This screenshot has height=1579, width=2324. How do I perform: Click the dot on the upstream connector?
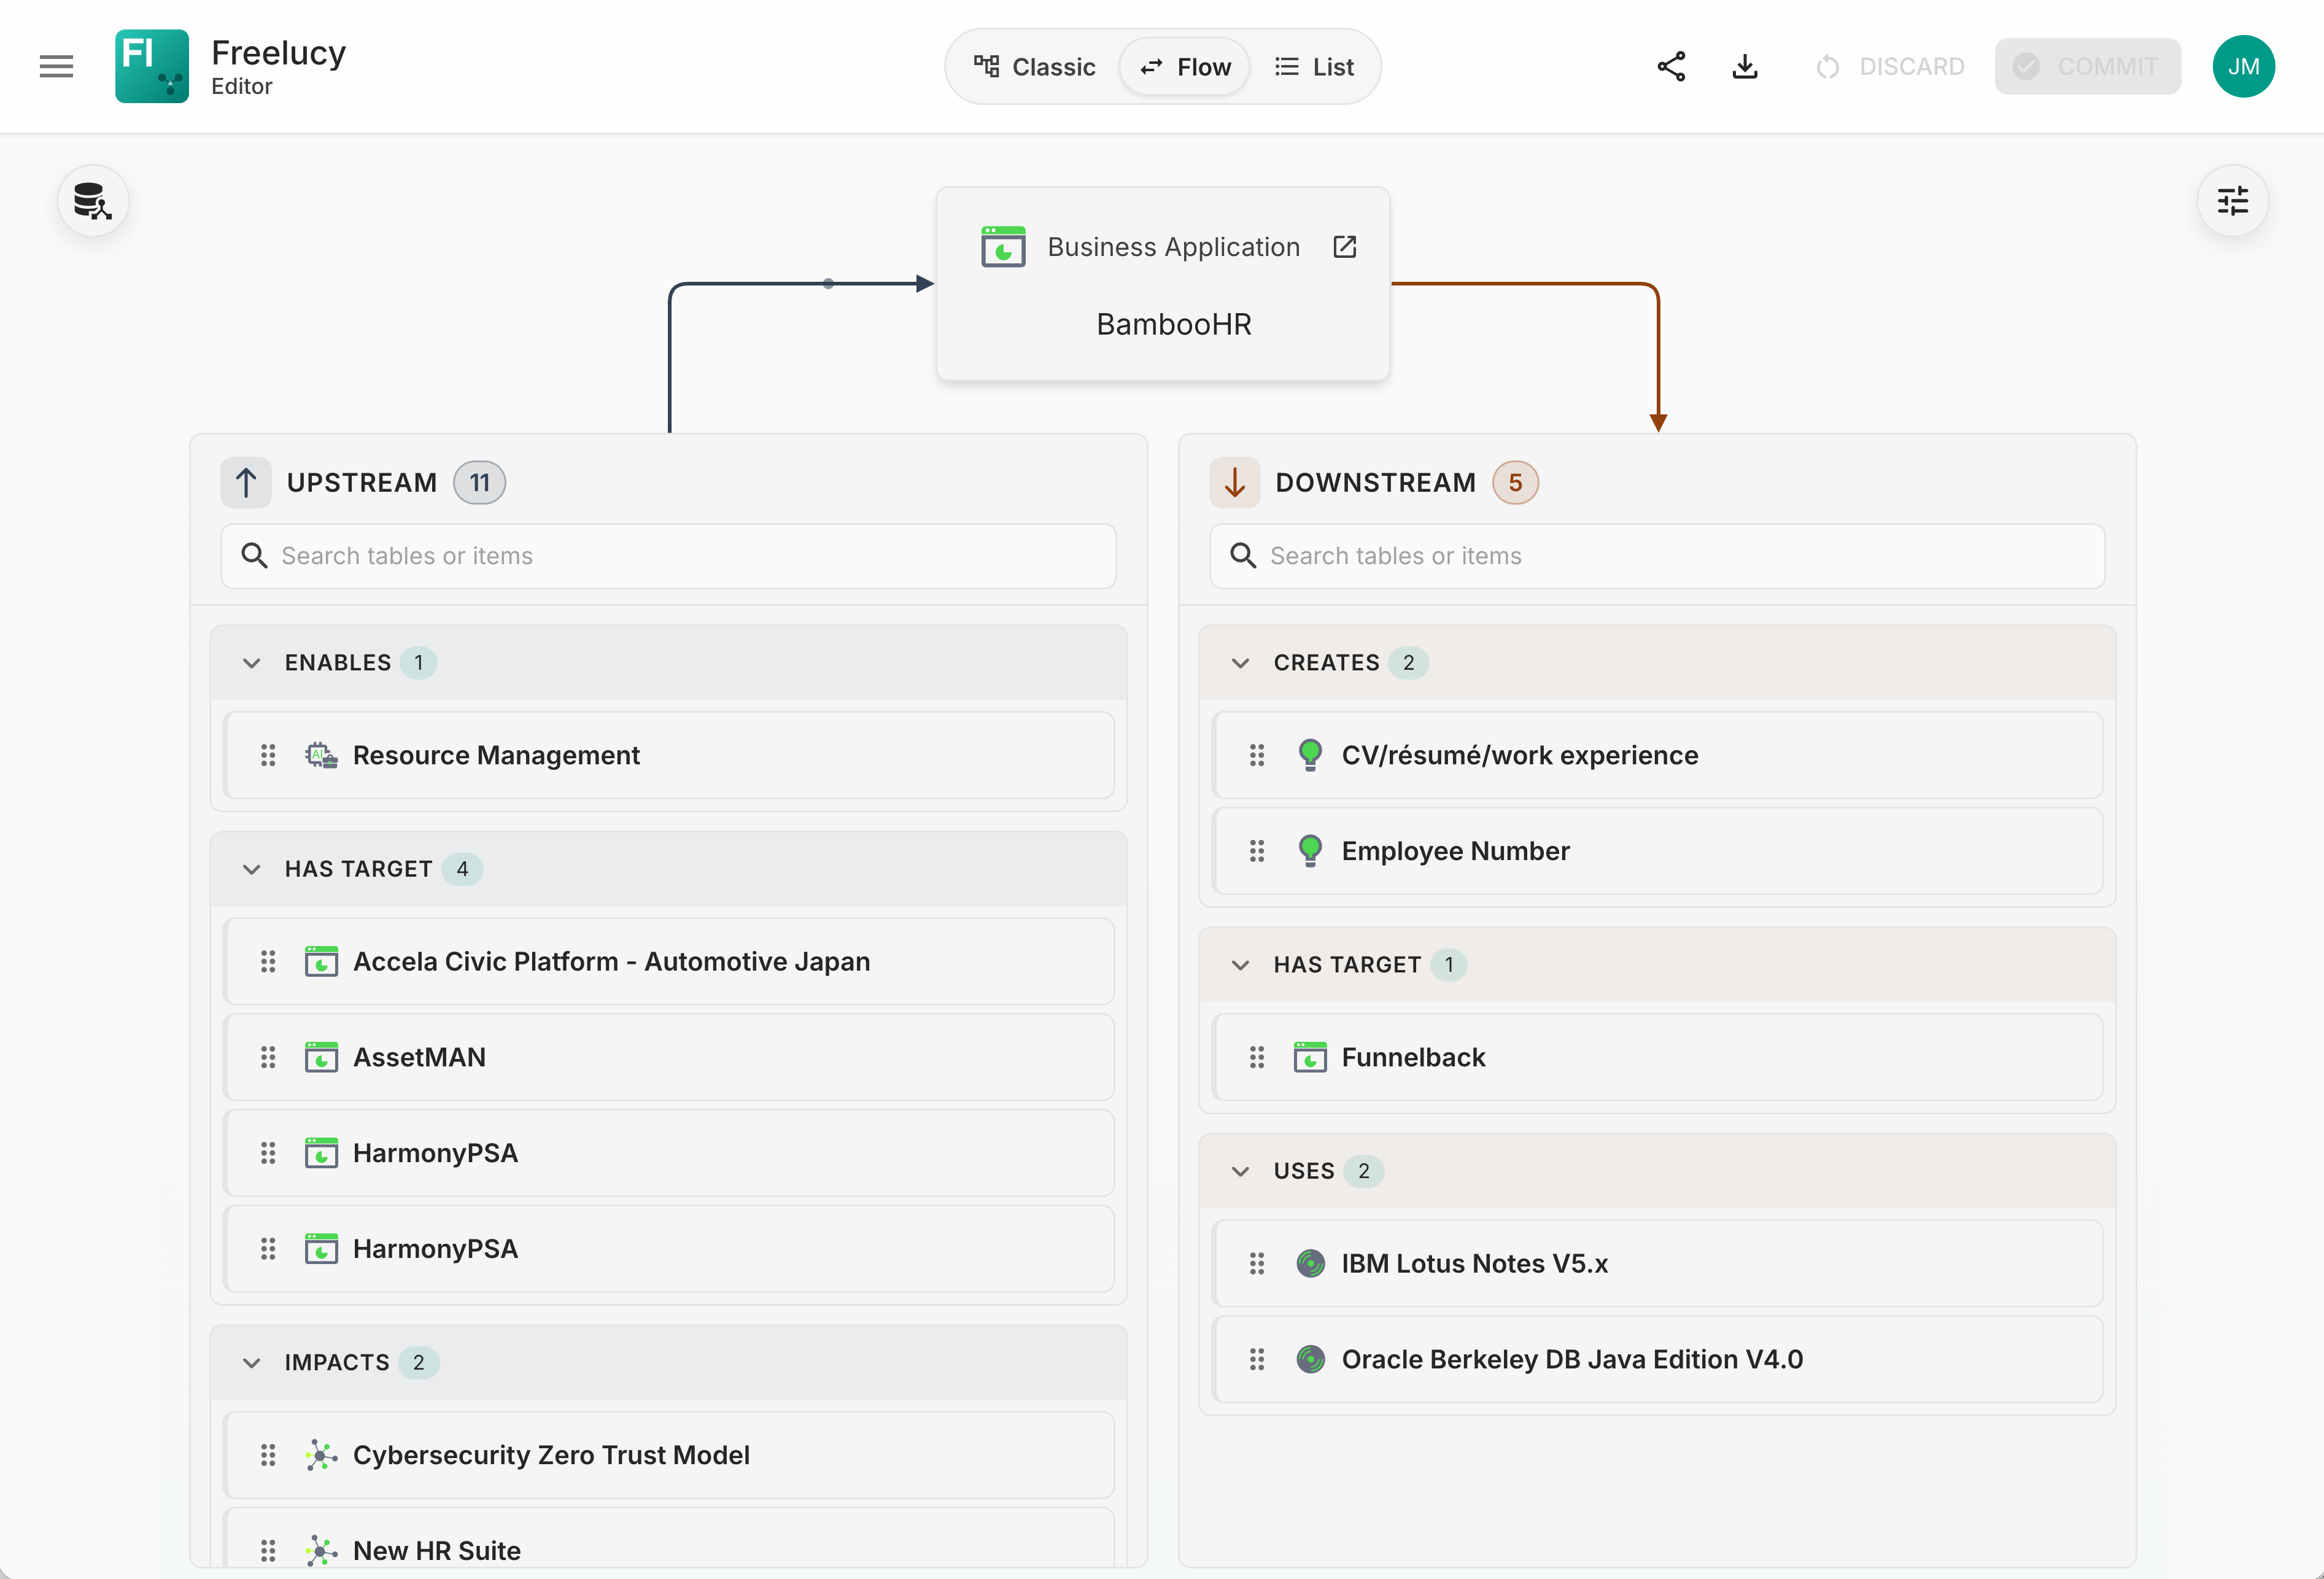pyautogui.click(x=828, y=283)
